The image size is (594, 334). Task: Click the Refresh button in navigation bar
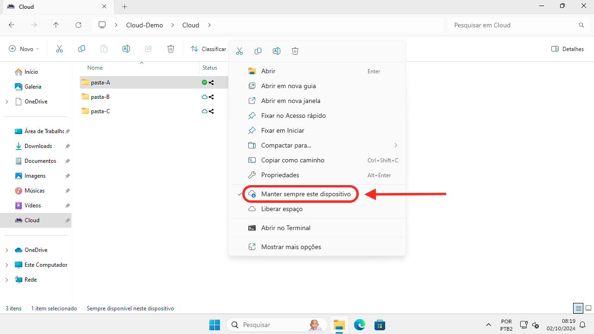pos(78,25)
